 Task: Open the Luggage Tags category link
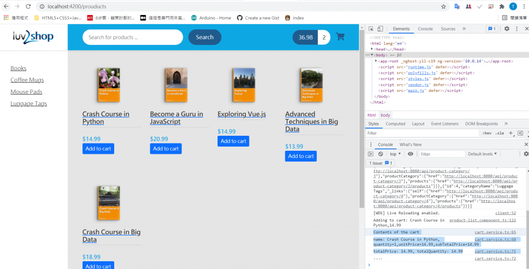[x=29, y=103]
